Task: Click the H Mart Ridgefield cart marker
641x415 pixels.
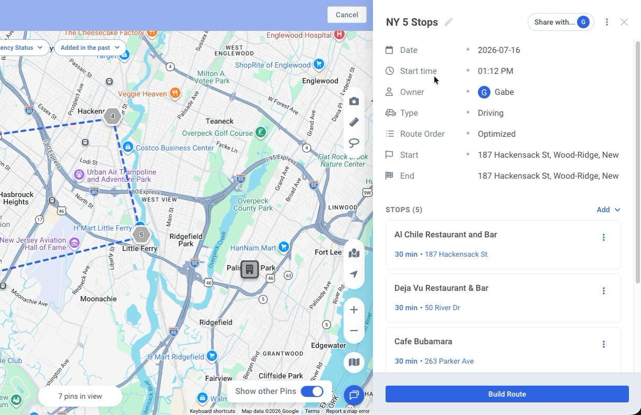Action: (212, 356)
